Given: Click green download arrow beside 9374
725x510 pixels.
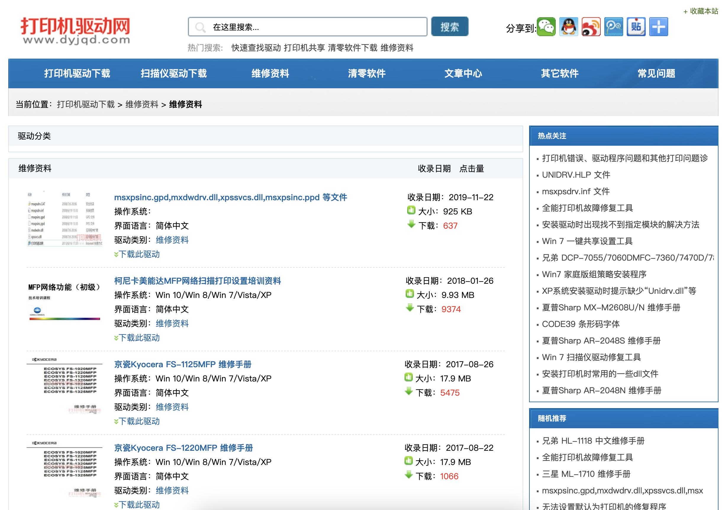Looking at the screenshot, I should tap(410, 308).
